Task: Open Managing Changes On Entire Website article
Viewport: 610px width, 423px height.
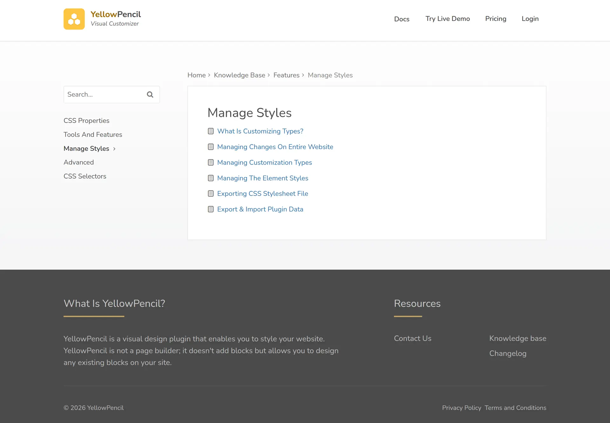Action: (x=275, y=147)
